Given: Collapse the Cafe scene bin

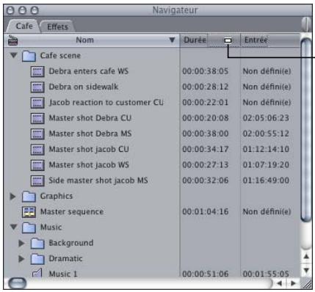Looking at the screenshot, I should coord(13,55).
